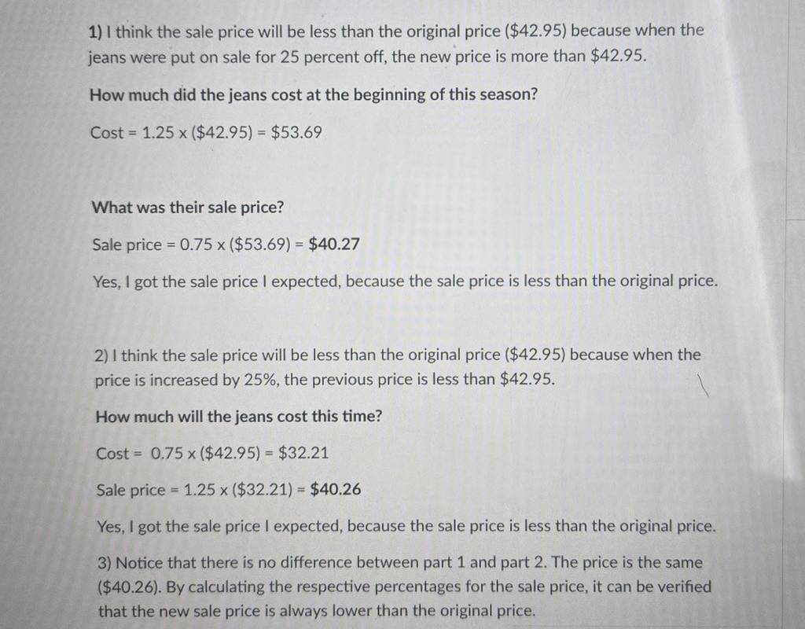Click the bold 'What was their sale price?' heading
805x629 pixels.
click(x=188, y=208)
